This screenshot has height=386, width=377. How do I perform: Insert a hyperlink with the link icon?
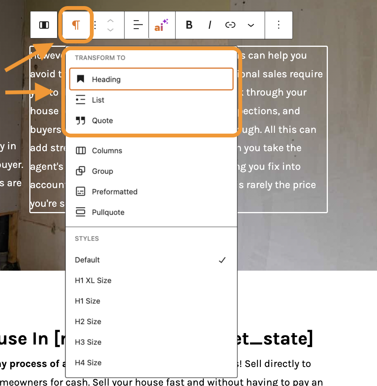tap(230, 25)
